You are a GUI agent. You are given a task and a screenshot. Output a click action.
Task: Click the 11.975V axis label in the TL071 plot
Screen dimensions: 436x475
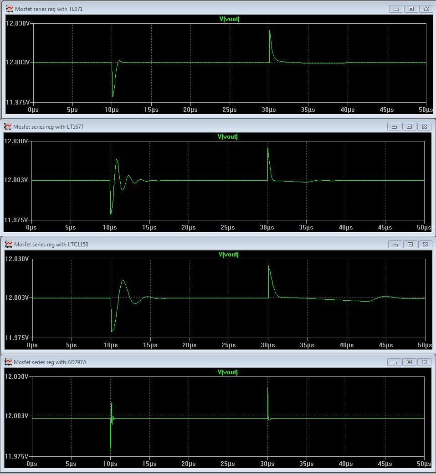point(18,102)
